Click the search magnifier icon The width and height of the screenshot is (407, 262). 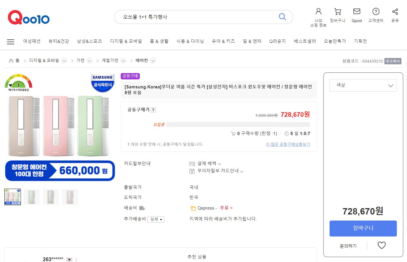(282, 17)
